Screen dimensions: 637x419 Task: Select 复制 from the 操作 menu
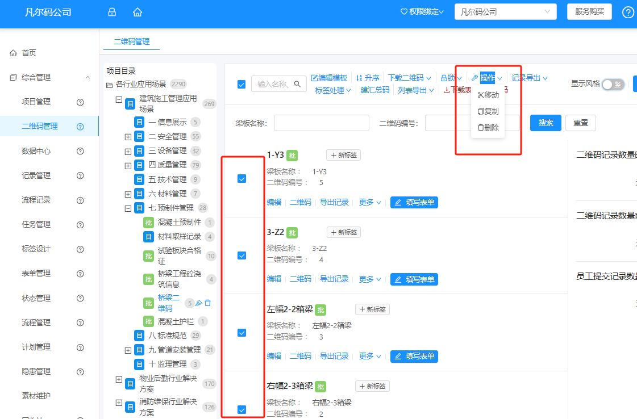coord(488,110)
